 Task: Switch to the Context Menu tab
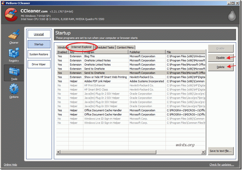click(x=125, y=47)
